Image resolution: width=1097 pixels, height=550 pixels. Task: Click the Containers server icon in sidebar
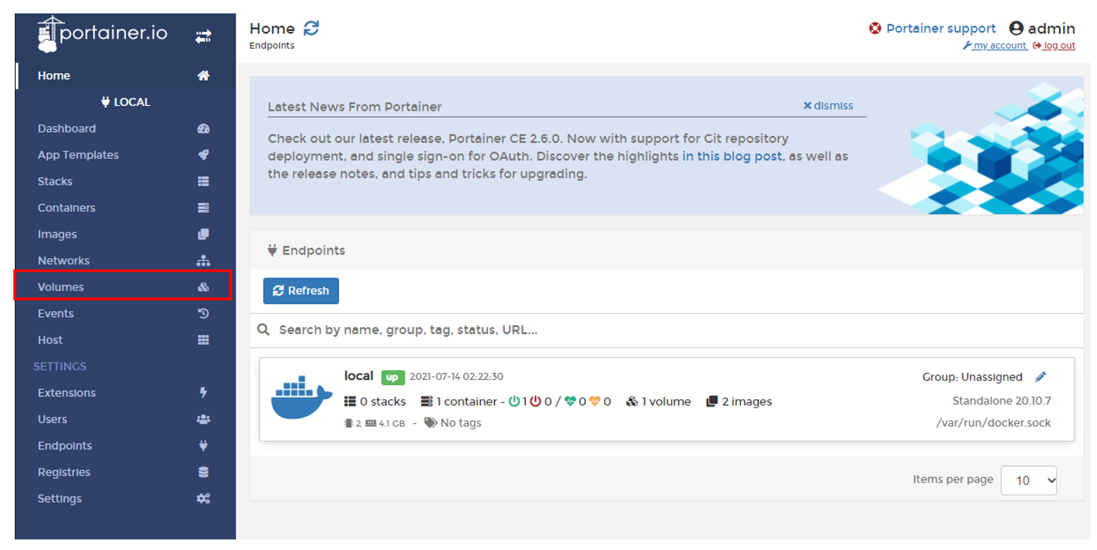pos(203,208)
